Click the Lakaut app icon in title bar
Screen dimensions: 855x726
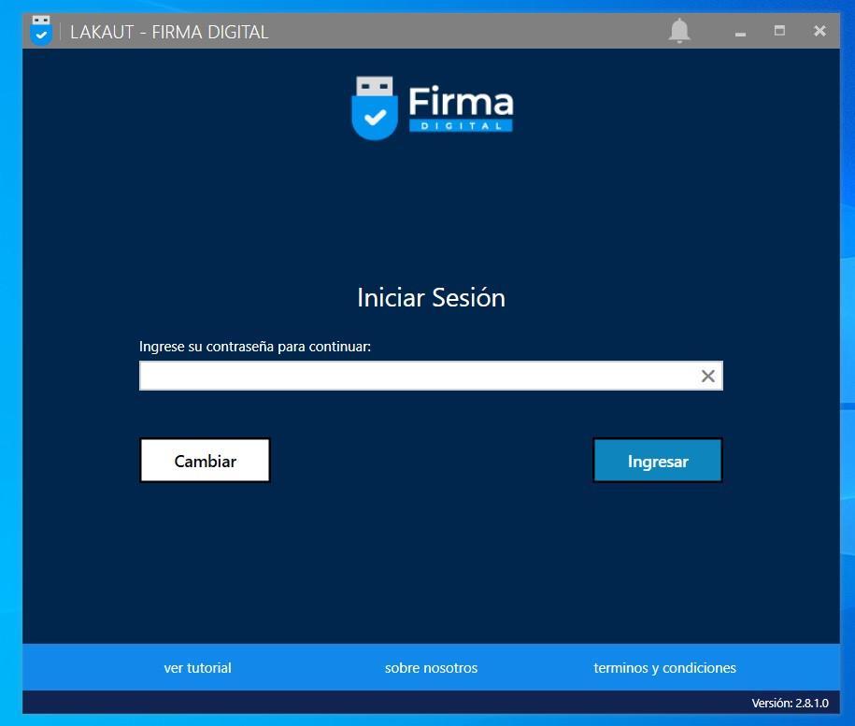pyautogui.click(x=41, y=31)
